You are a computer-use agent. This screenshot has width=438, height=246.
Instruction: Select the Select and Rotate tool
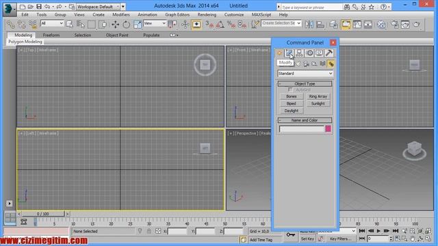126,25
